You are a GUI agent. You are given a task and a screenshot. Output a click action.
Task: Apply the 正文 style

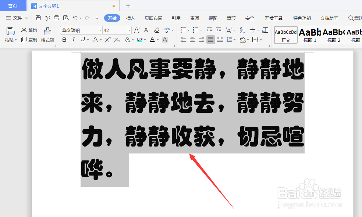point(286,35)
